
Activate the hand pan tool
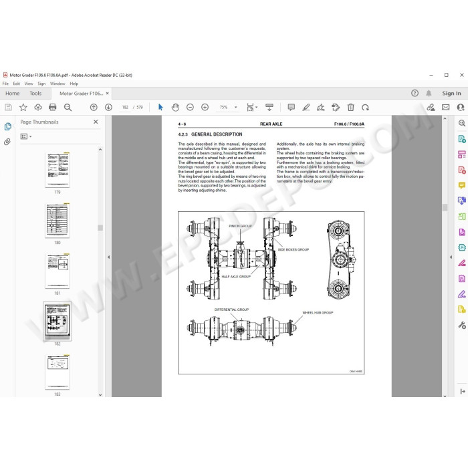[x=175, y=107]
